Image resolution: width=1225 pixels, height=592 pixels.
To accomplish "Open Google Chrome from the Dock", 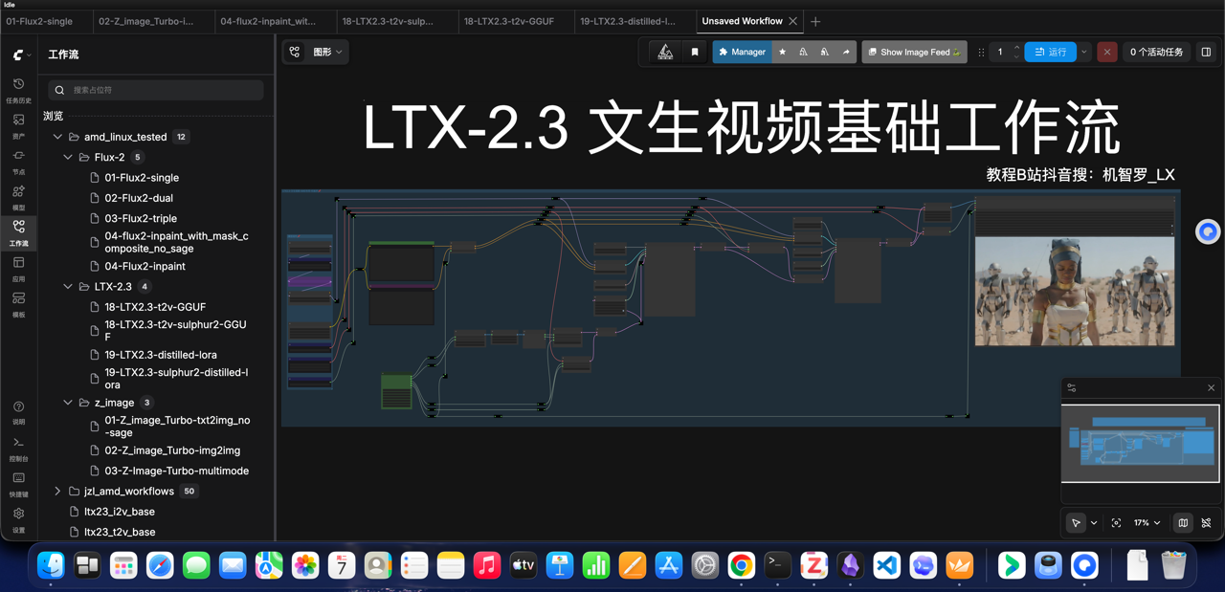I will click(x=741, y=565).
